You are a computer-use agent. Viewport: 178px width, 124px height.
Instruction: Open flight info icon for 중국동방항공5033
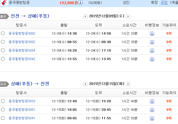point(152,101)
